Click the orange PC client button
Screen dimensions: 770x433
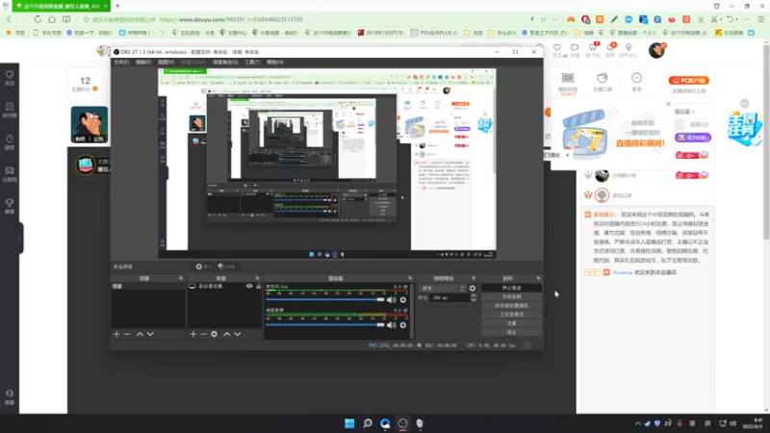pos(688,80)
